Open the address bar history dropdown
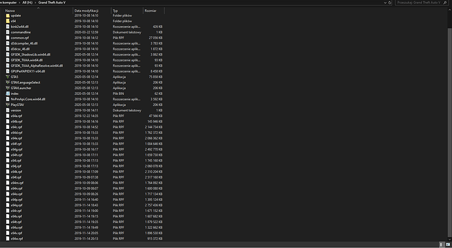The width and height of the screenshot is (452, 248). coord(385,3)
